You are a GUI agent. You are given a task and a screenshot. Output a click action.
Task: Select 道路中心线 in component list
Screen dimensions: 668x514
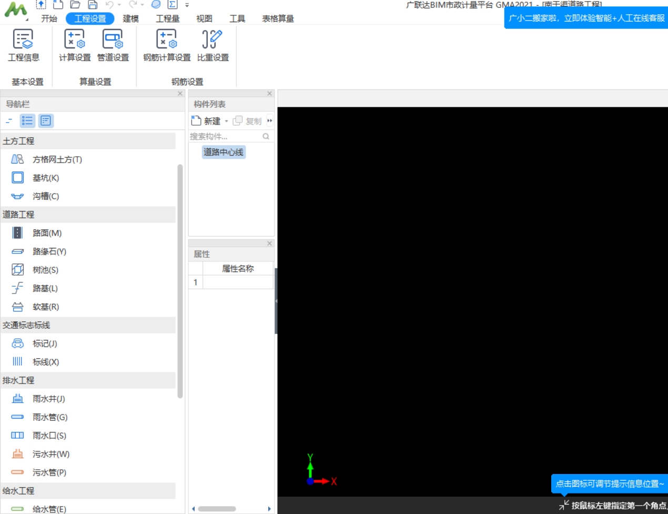coord(224,152)
